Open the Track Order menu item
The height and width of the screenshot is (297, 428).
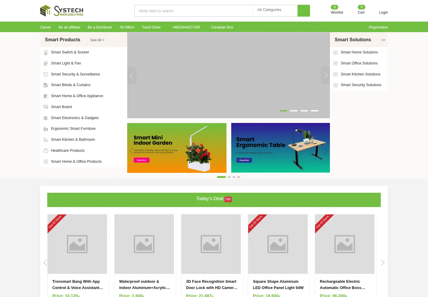tap(151, 27)
